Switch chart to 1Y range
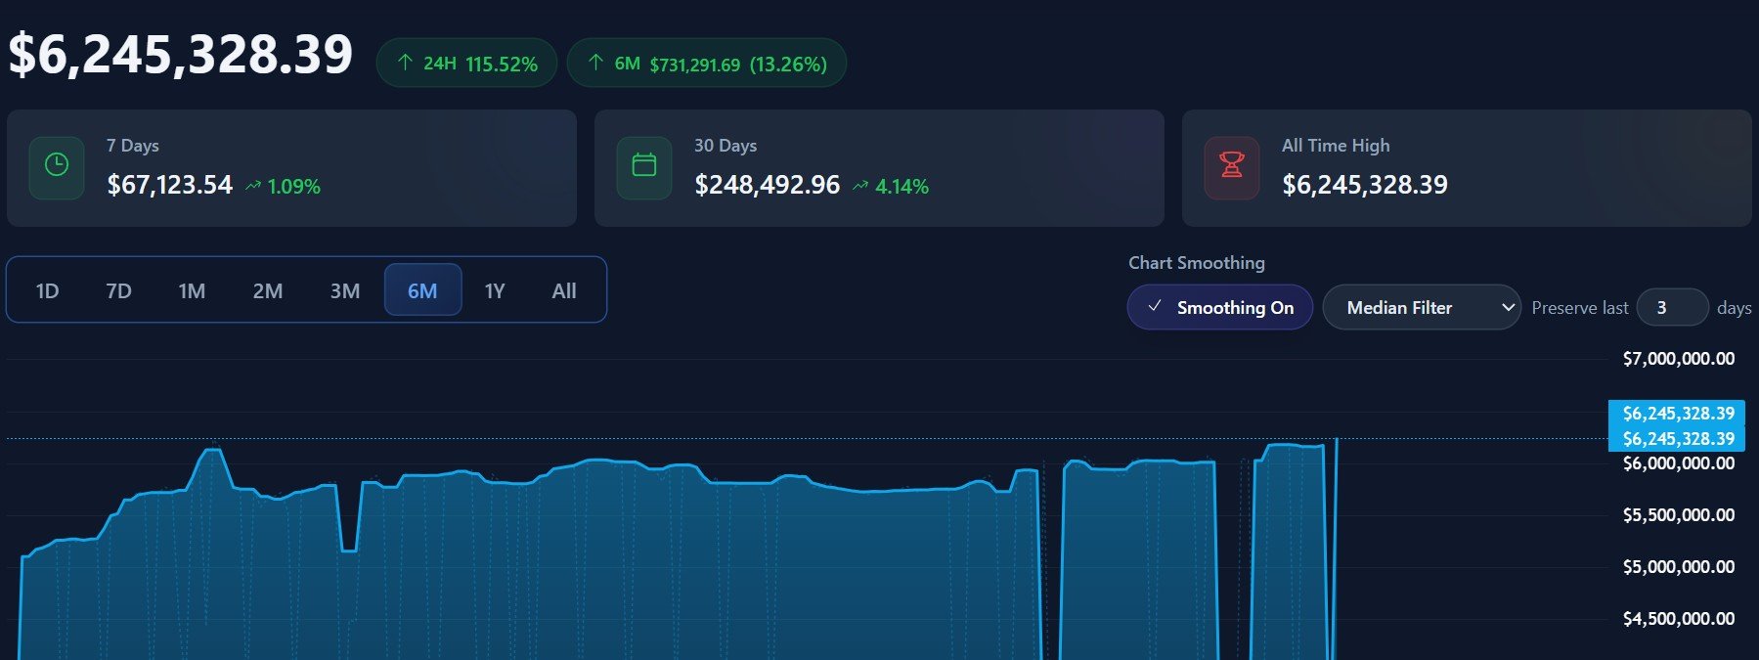The height and width of the screenshot is (660, 1759). coord(495,291)
